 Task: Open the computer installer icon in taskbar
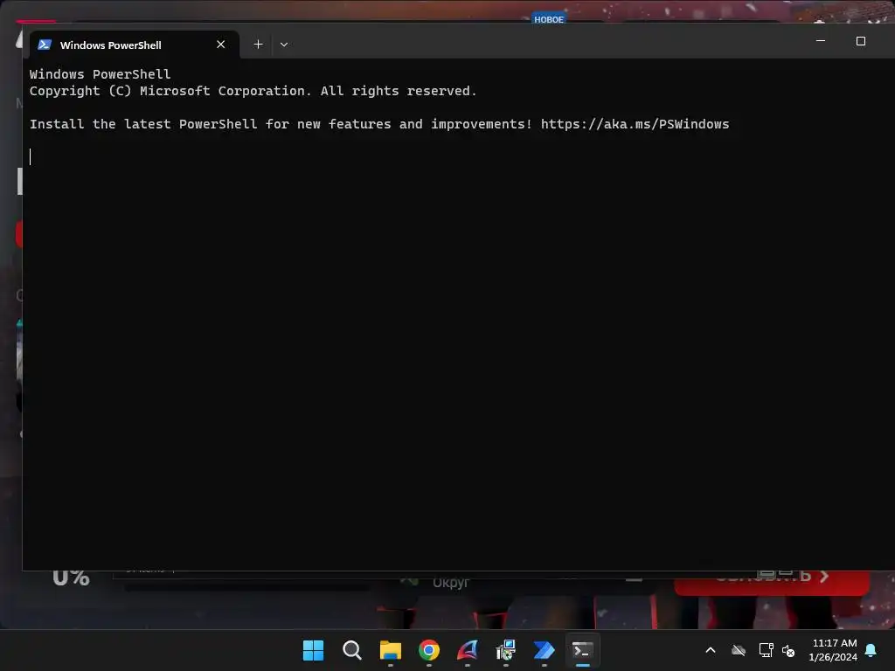point(506,650)
